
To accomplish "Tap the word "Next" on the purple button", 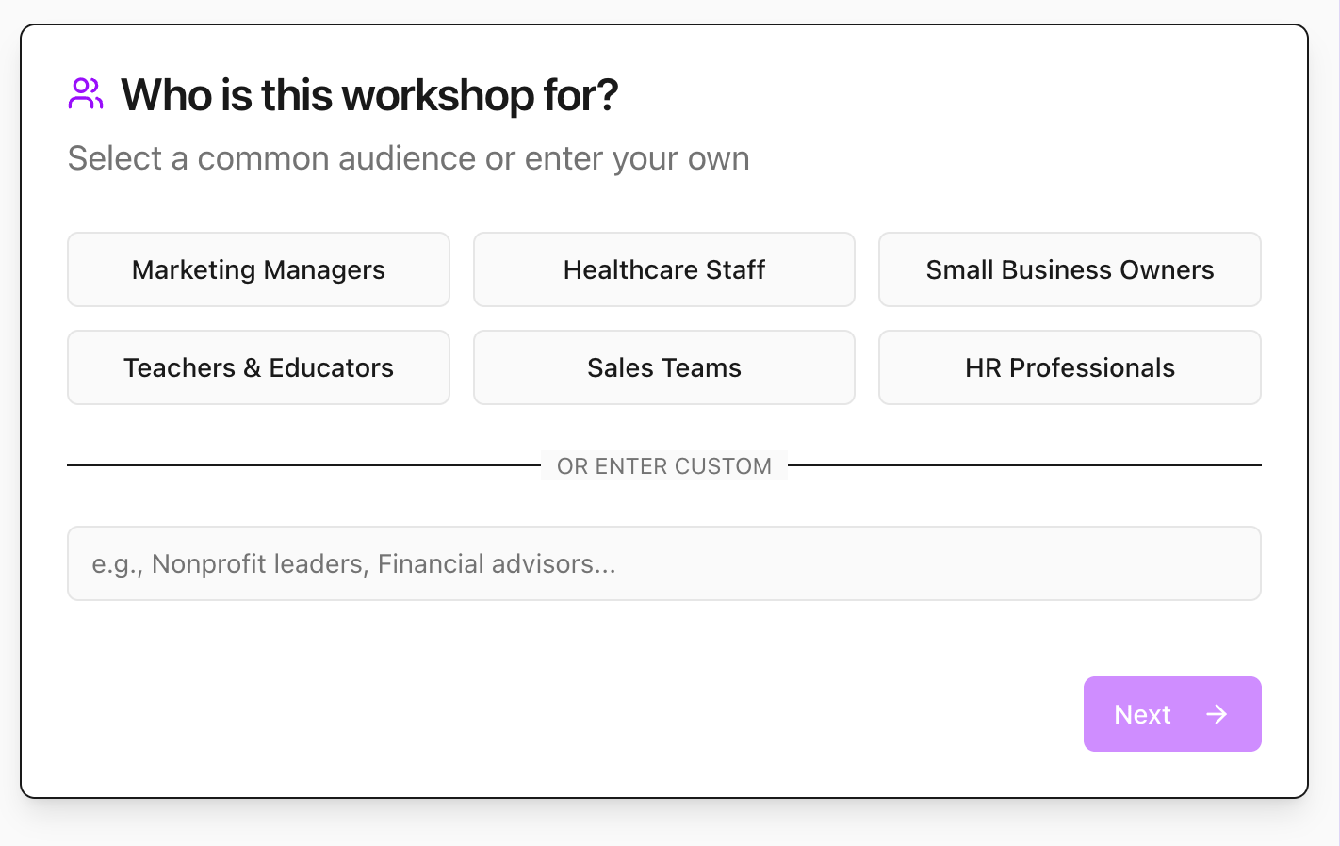I will coord(1142,714).
